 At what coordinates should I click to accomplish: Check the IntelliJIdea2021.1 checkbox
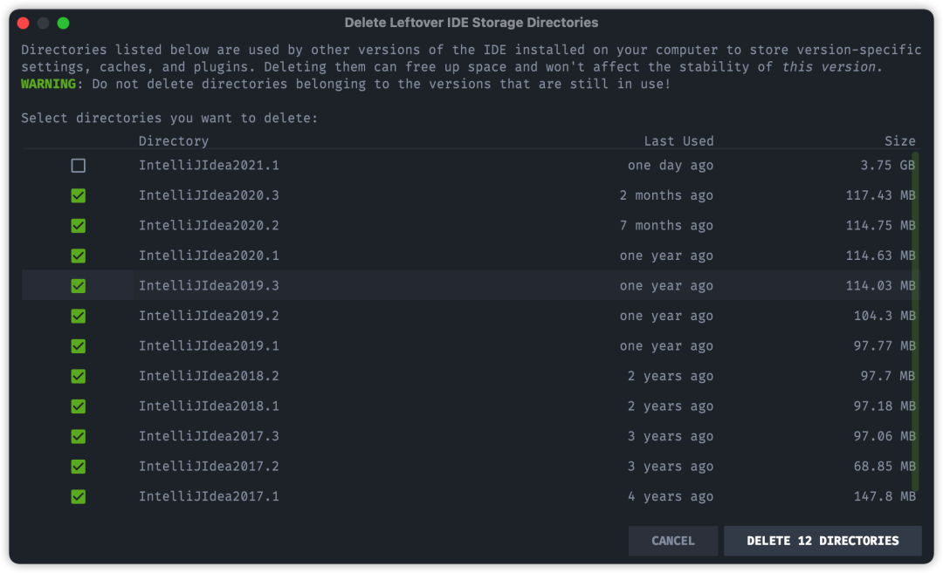(79, 166)
